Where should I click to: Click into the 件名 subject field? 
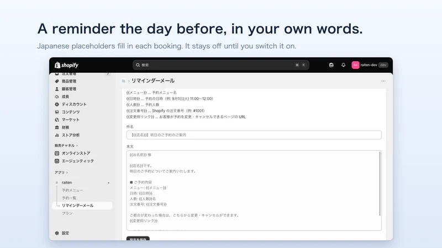pyautogui.click(x=254, y=135)
